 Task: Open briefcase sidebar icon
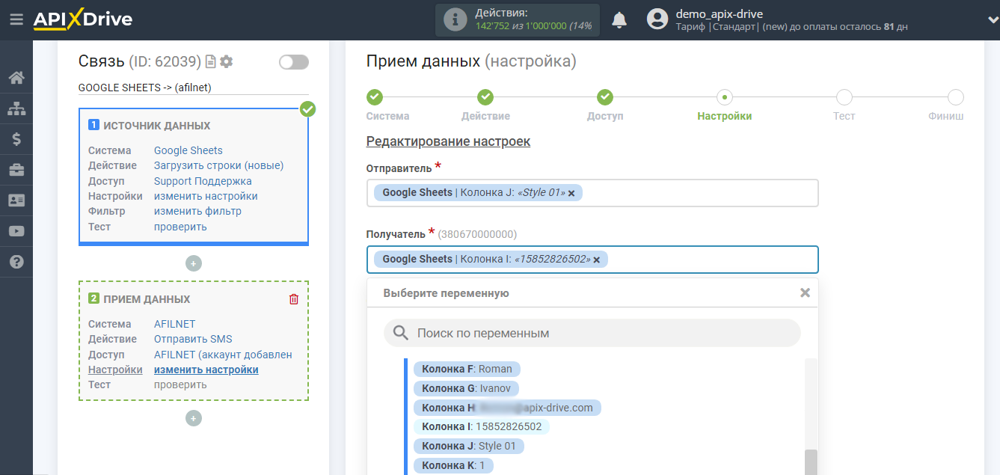point(16,170)
